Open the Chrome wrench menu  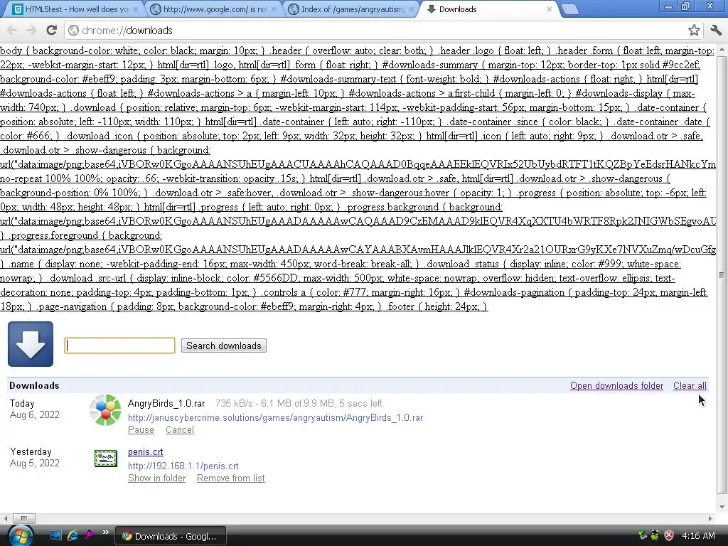pos(716,31)
